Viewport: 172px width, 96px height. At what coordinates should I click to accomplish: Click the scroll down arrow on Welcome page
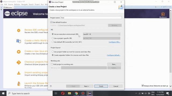(170, 86)
